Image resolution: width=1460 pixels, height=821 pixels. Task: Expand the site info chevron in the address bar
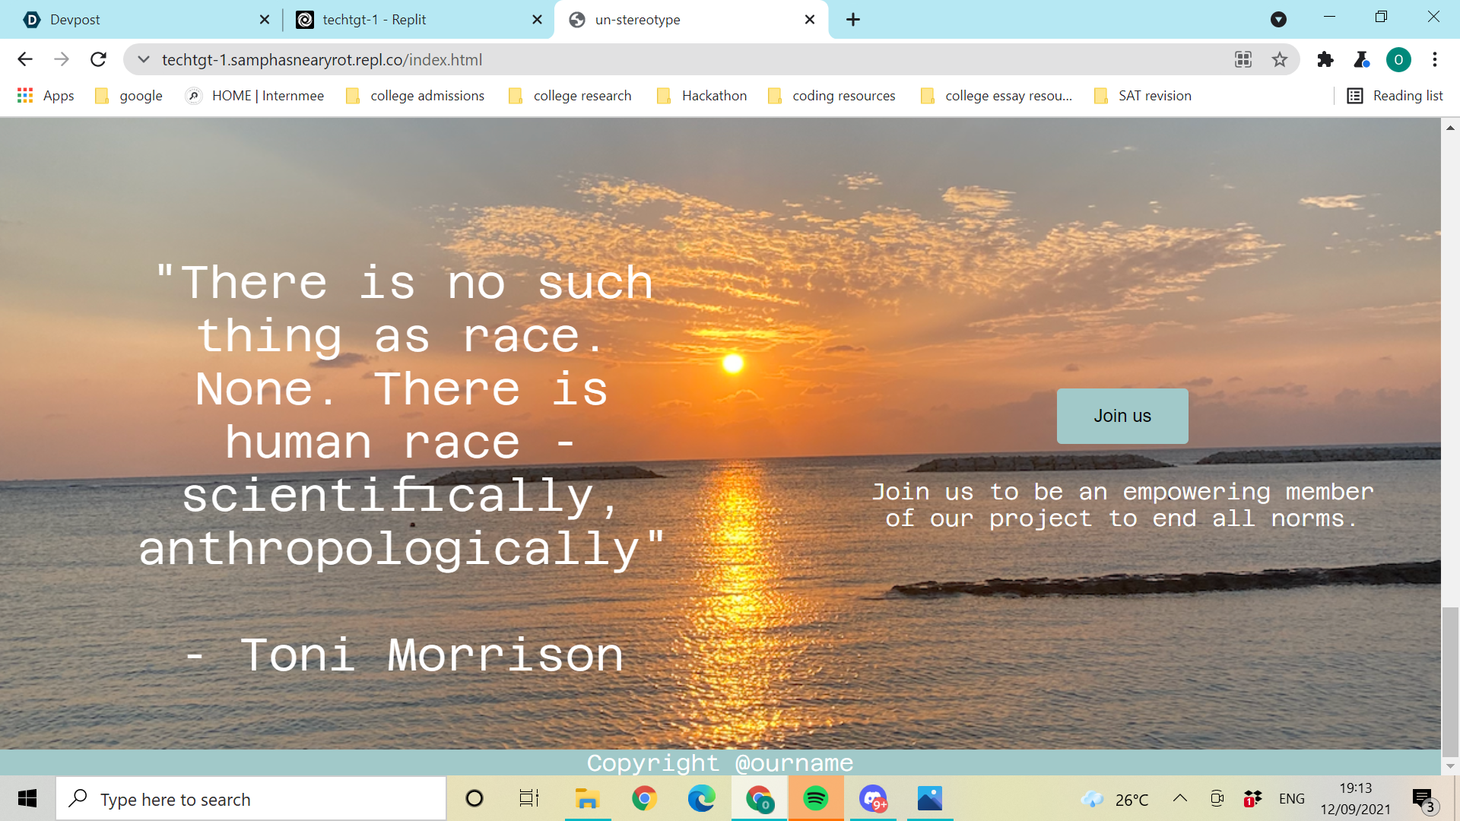(143, 59)
